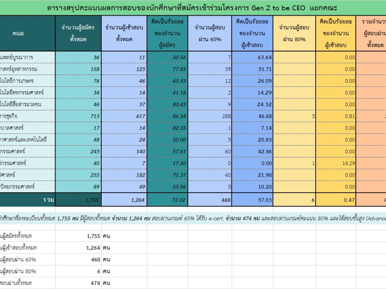
Task: Select the 'จำนวนผู้เข้าสอบทั้งหมด' header cell
Action: pyautogui.click(x=124, y=33)
